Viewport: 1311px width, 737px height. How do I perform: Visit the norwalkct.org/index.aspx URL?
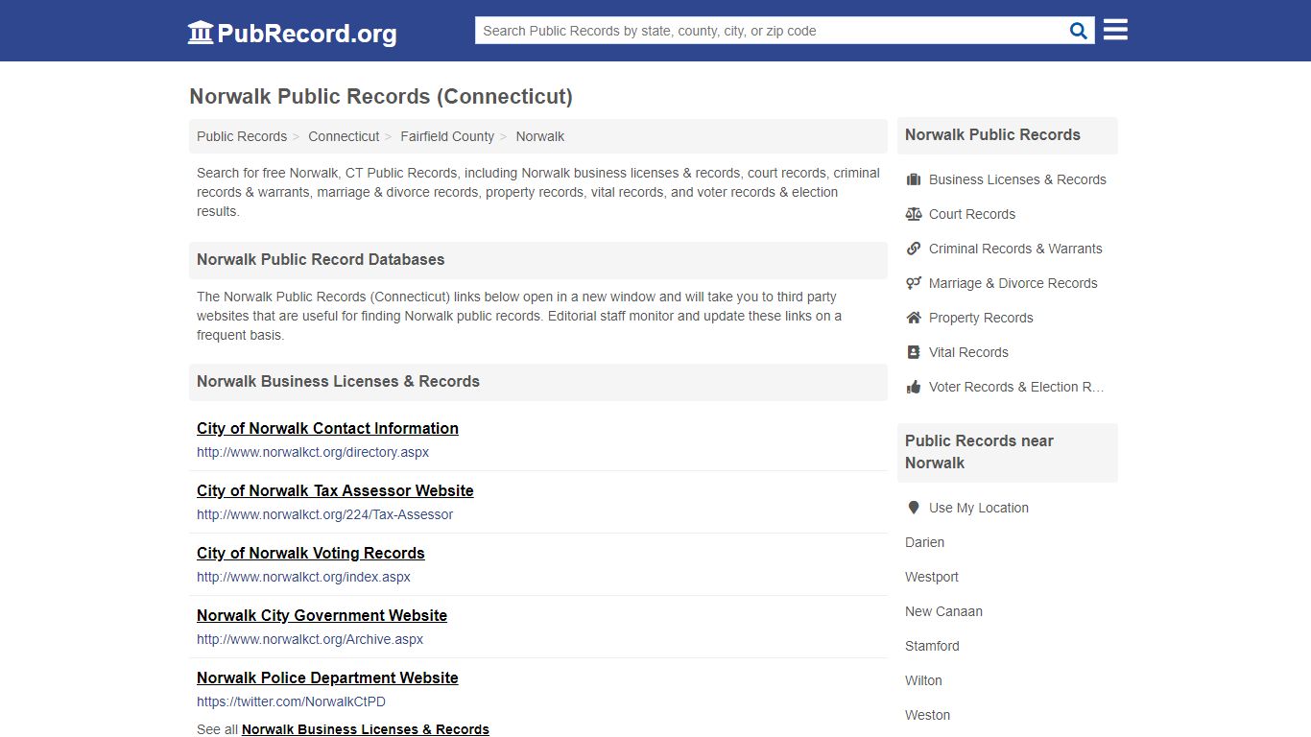click(303, 577)
